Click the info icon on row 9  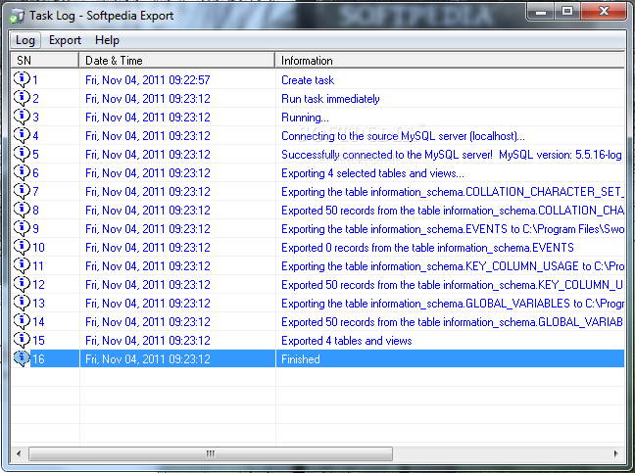22,228
